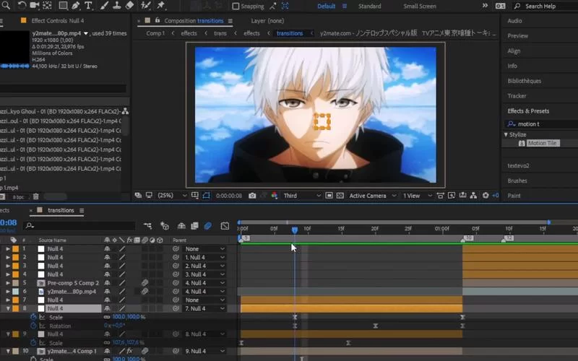The width and height of the screenshot is (578, 361).
Task: Open the Active Camera view dropdown
Action: [x=373, y=196]
